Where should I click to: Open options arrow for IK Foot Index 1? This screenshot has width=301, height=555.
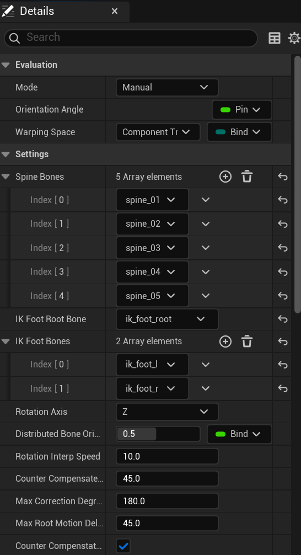206,388
